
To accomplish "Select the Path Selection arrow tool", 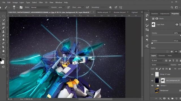I will point(3,47).
